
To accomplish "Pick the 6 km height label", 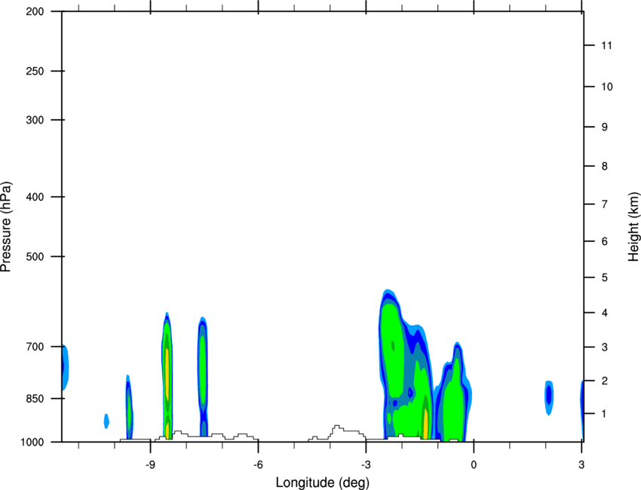I will (604, 241).
